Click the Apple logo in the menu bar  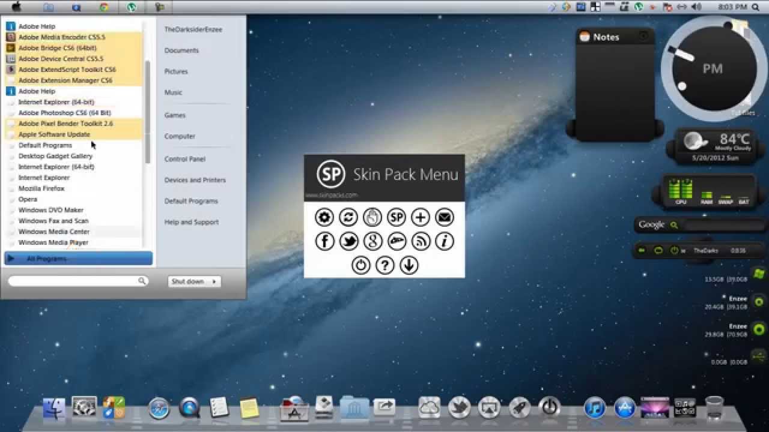pyautogui.click(x=16, y=7)
